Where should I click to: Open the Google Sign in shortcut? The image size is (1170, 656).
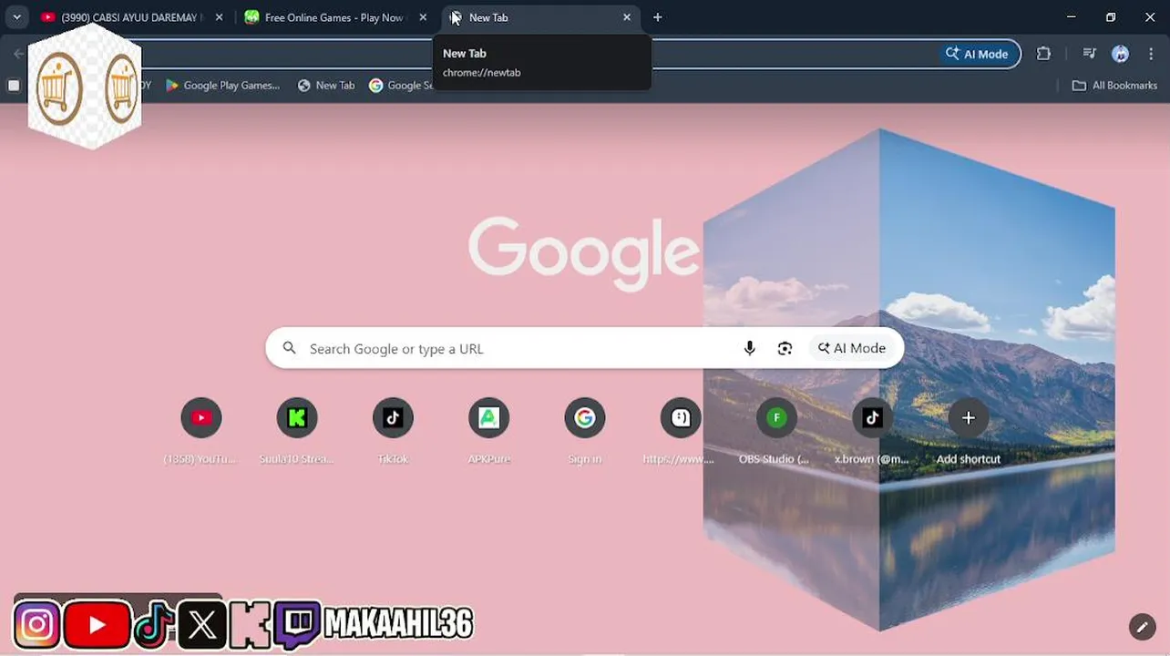click(x=585, y=418)
